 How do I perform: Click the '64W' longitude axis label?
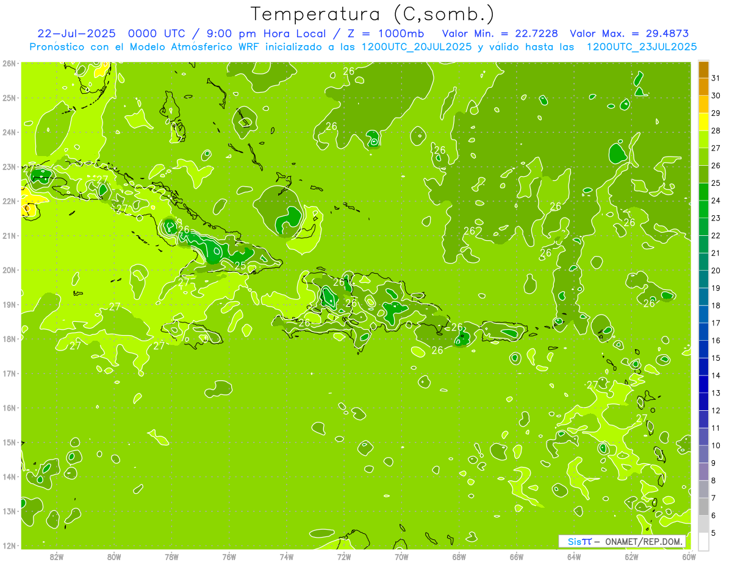coord(574,556)
